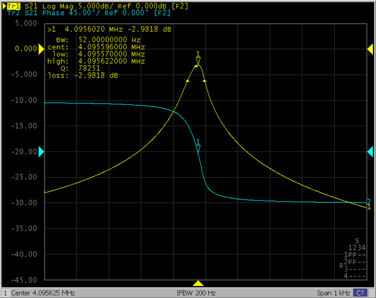Click right bandwidth marker on yellow trace
Viewport: 376px width, 298px height.
click(x=204, y=80)
